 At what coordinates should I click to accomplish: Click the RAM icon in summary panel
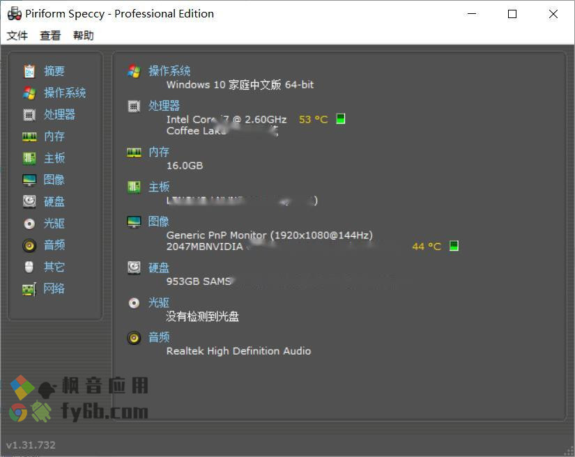(x=134, y=153)
